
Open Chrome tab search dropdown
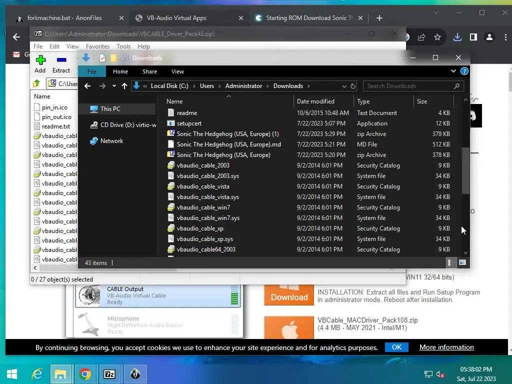point(435,12)
